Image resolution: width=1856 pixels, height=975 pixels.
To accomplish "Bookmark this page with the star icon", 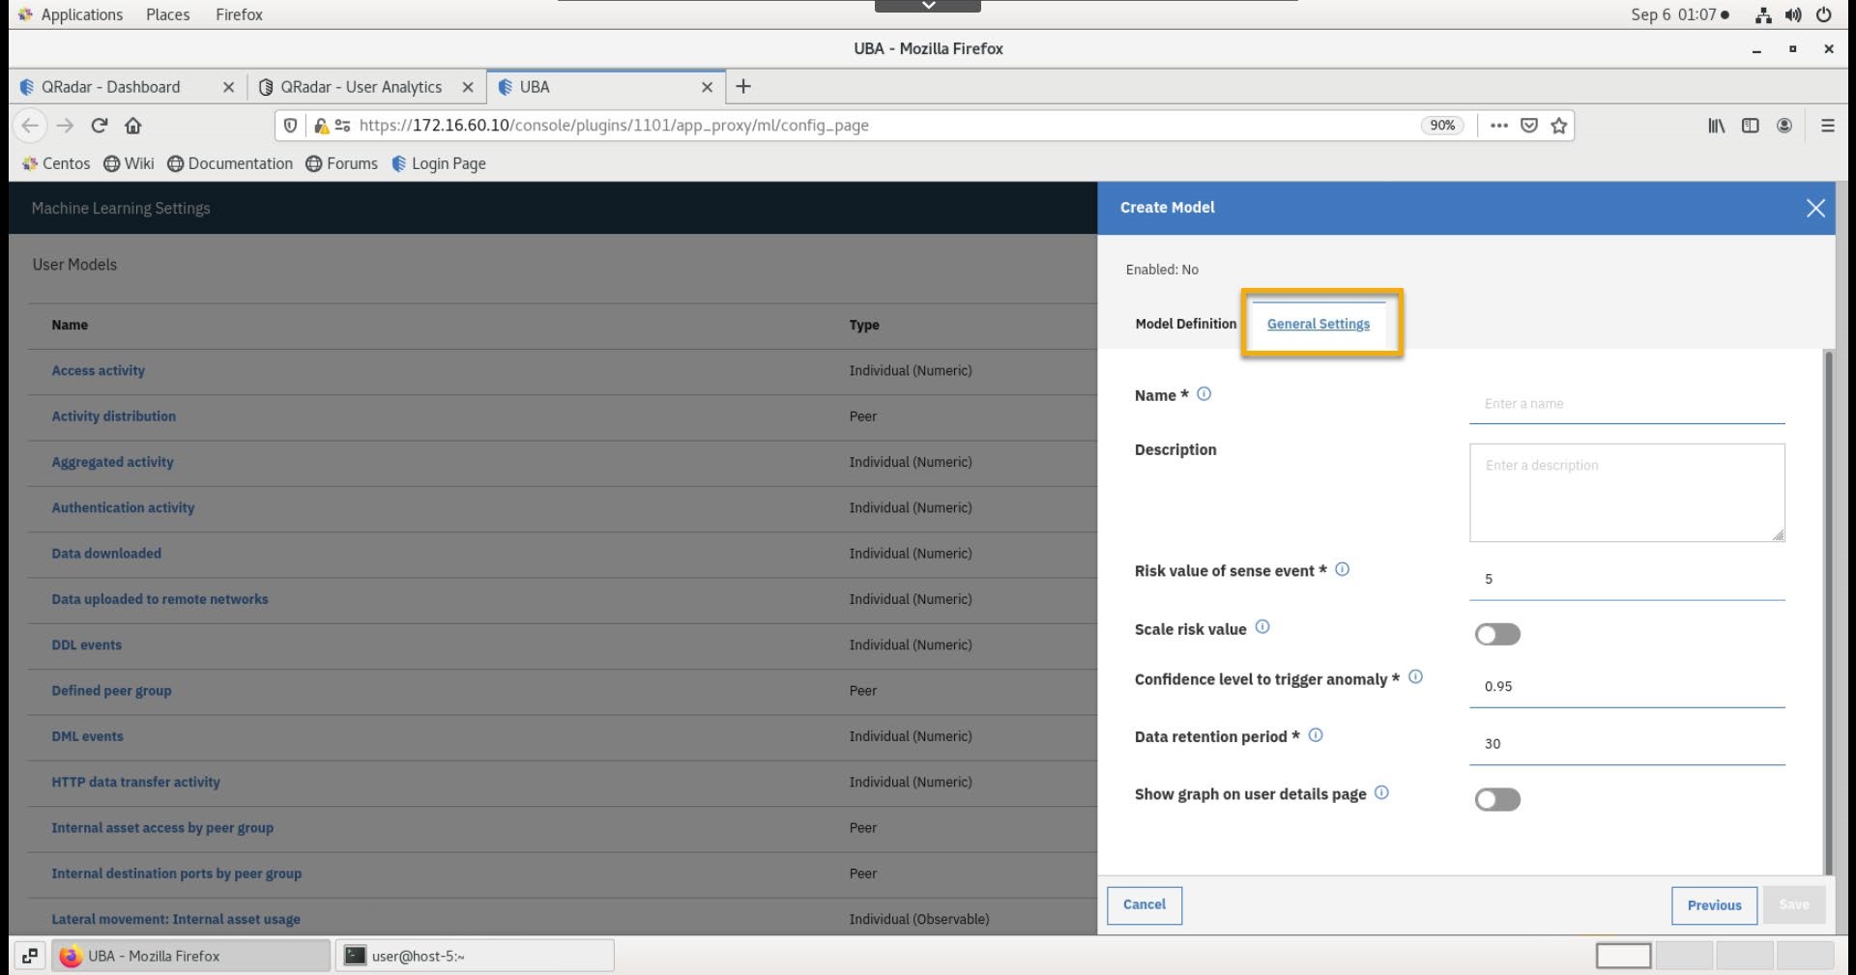I will click(1559, 126).
